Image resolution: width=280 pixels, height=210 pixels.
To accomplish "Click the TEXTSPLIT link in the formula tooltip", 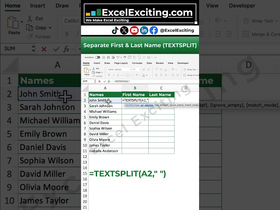I will (129, 105).
